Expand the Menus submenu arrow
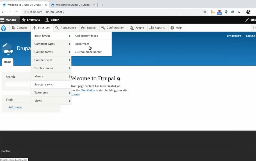The width and height of the screenshot is (256, 161). pyautogui.click(x=69, y=76)
